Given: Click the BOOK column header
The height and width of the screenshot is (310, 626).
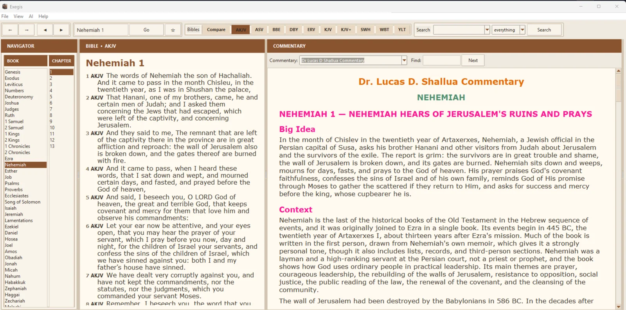Looking at the screenshot, I should [x=25, y=61].
